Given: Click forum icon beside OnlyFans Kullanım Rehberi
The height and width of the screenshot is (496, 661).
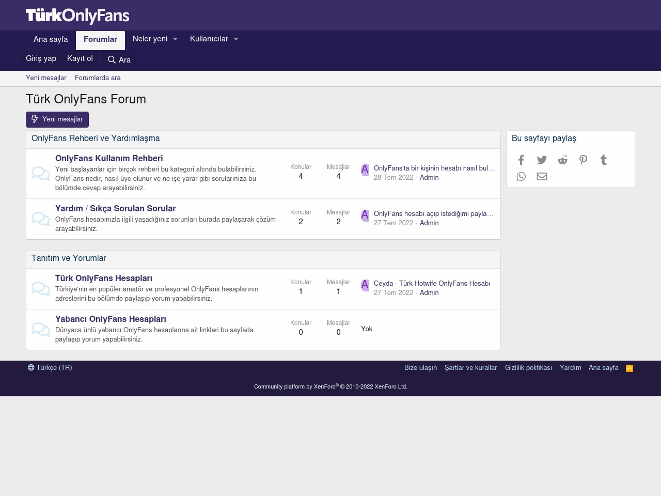Looking at the screenshot, I should pyautogui.click(x=41, y=174).
